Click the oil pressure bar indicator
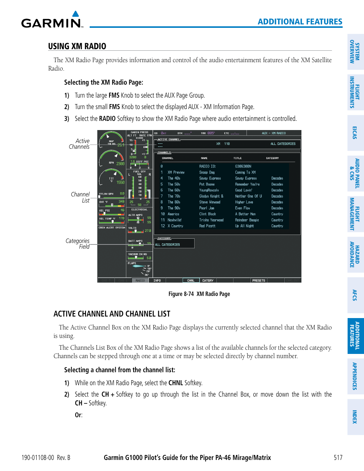This screenshot has width=364, height=471. point(111,212)
